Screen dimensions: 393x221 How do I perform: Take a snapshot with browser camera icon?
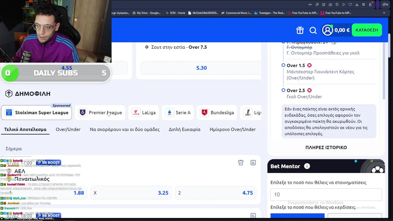tap(330, 5)
